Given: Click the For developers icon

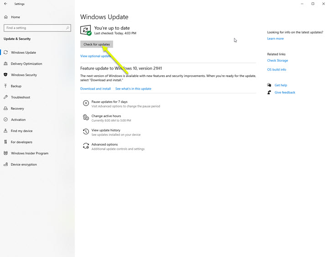Looking at the screenshot, I should click(x=5, y=142).
